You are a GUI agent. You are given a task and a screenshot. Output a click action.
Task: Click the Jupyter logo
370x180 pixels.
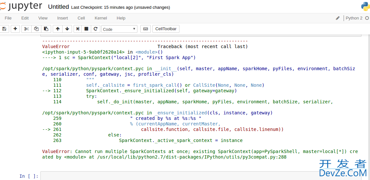click(x=21, y=7)
